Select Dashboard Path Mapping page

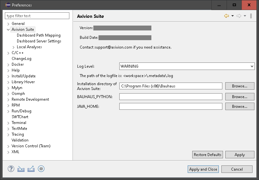[39, 35]
